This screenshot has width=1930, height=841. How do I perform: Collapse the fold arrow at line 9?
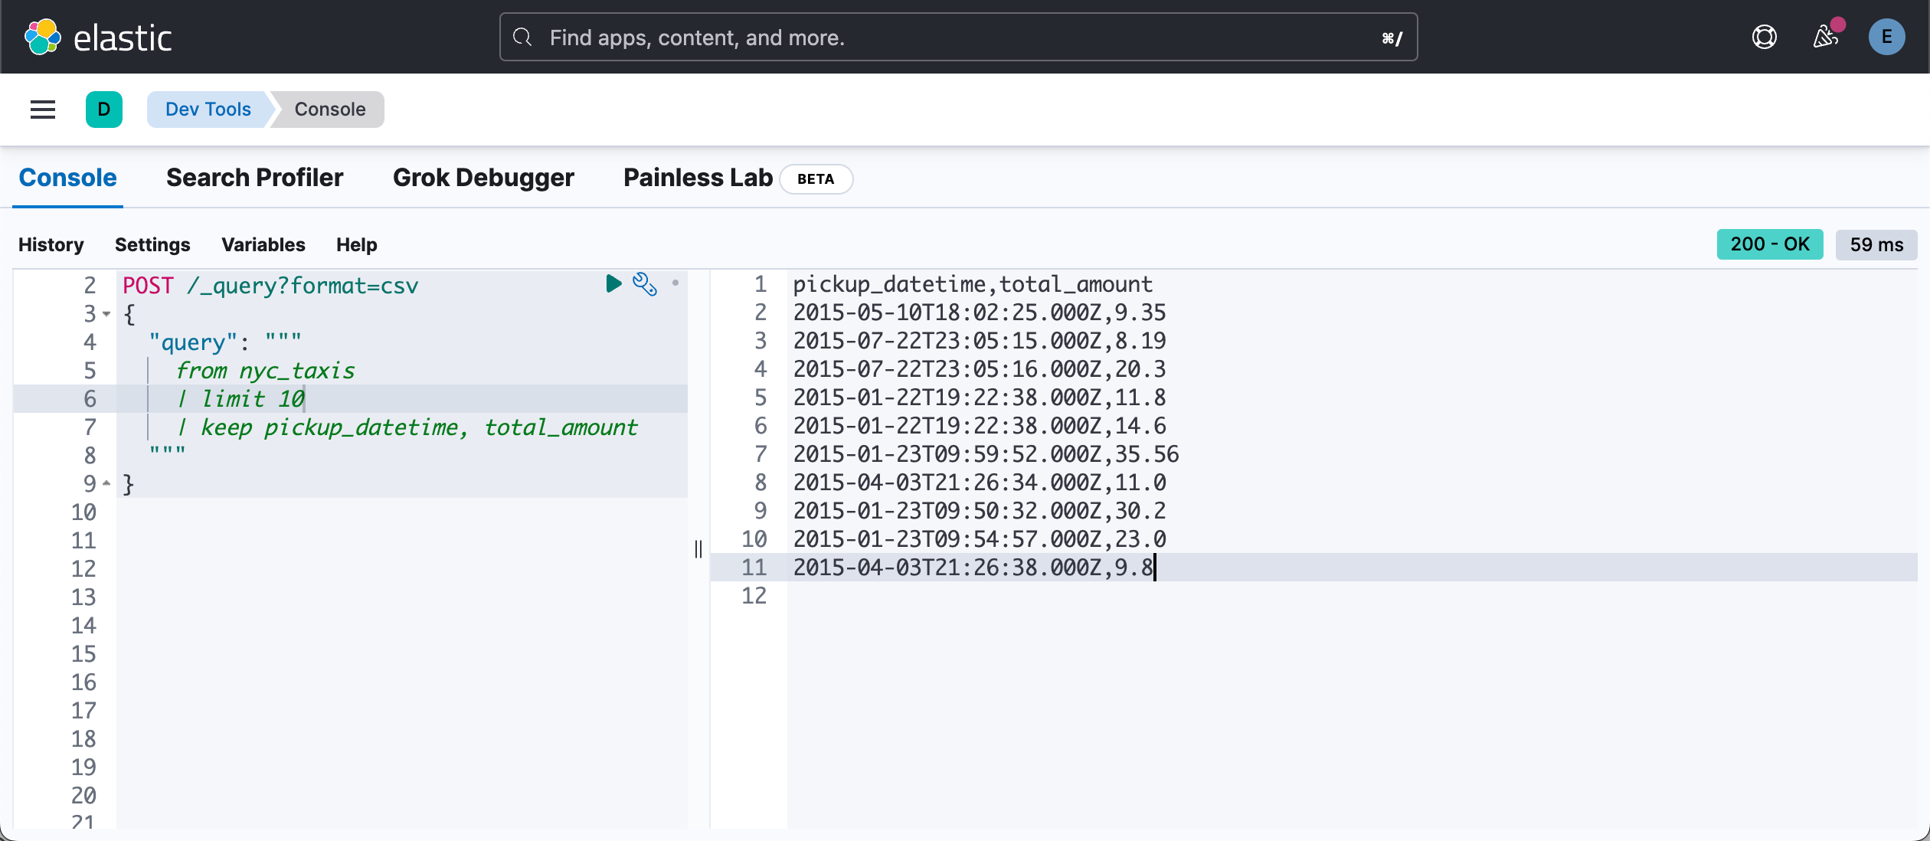click(x=106, y=483)
